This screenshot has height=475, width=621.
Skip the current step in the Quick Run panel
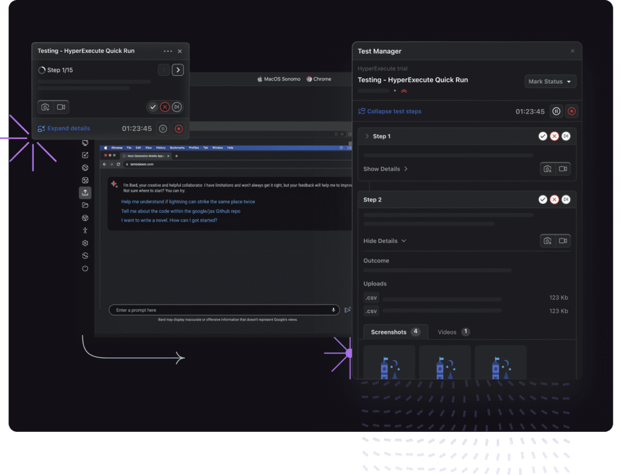pos(177,107)
